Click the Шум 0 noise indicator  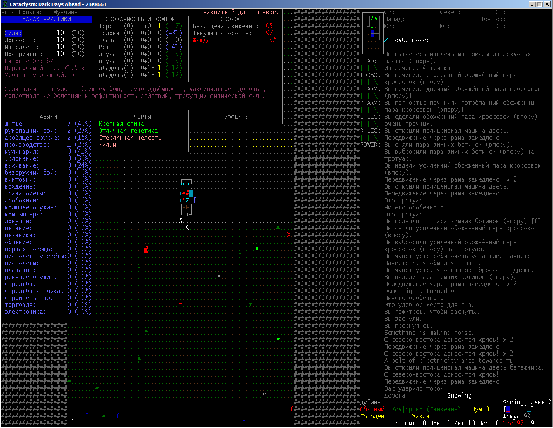point(480,409)
